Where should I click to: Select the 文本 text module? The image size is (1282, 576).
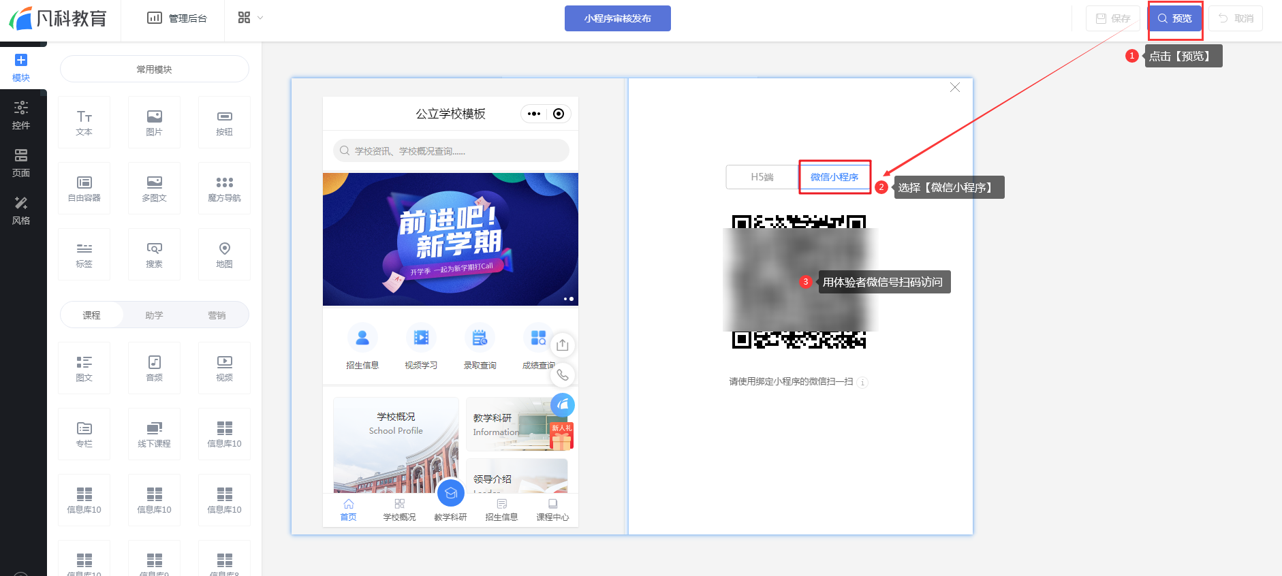pos(84,123)
